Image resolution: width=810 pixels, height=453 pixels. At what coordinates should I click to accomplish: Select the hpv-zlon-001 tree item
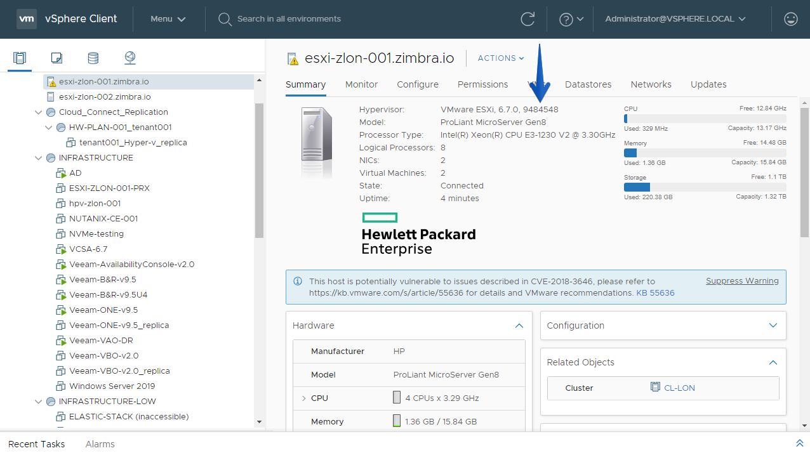(95, 204)
